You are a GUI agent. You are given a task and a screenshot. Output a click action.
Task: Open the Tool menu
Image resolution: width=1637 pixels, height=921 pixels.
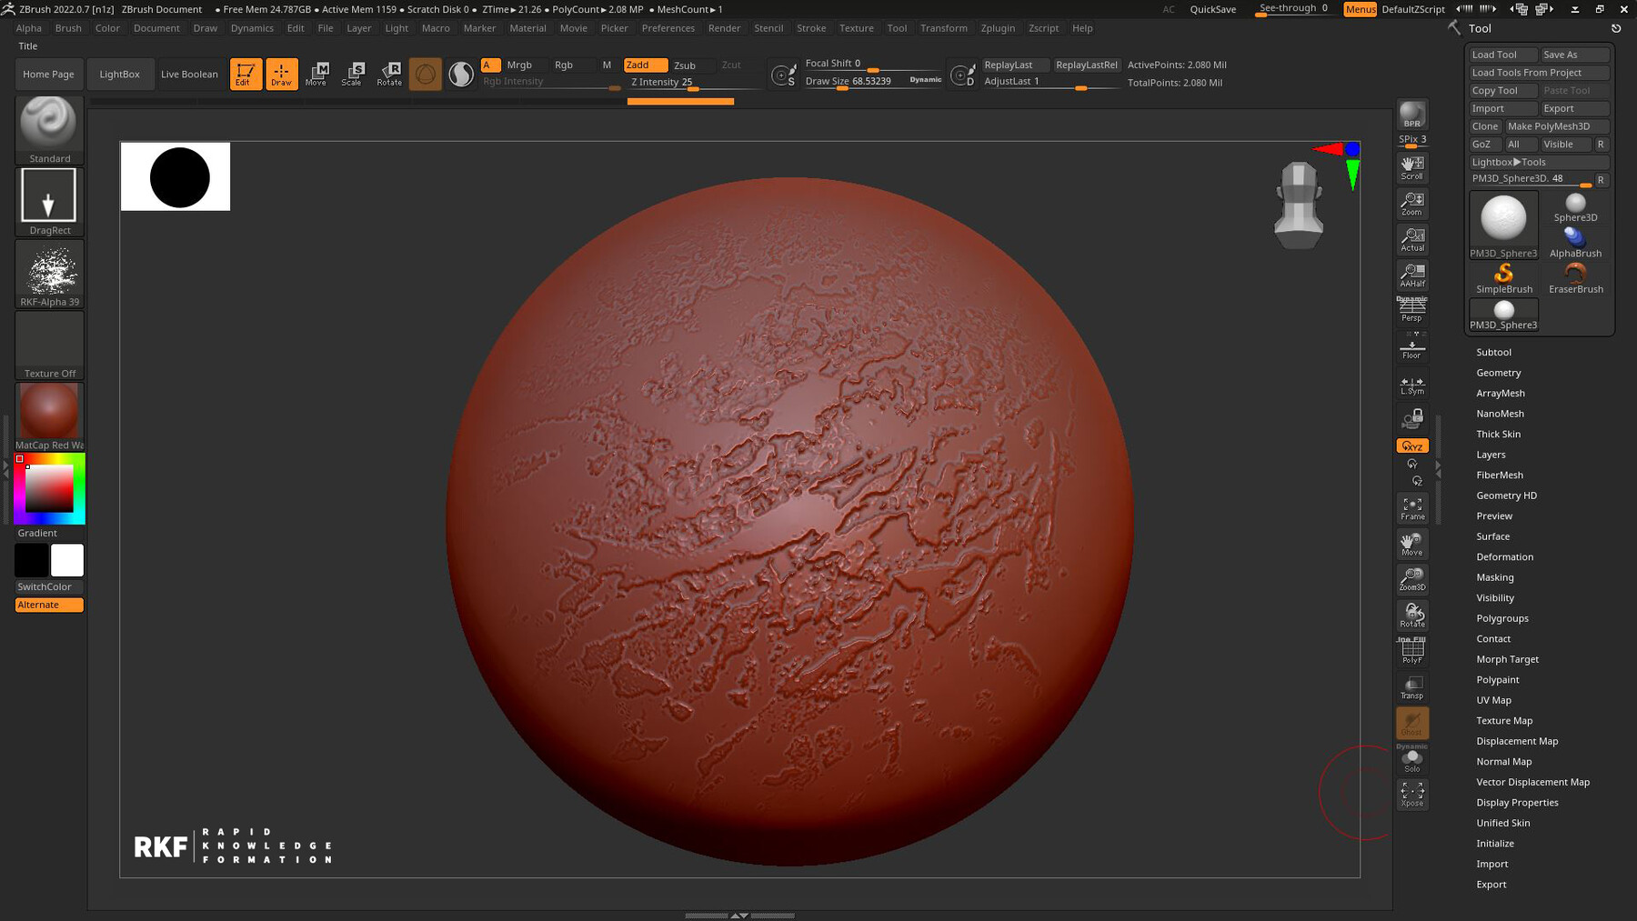click(x=897, y=28)
